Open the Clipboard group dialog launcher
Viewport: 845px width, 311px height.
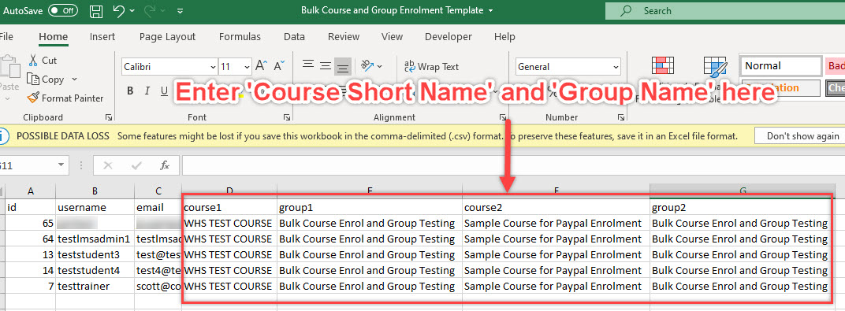[x=109, y=117]
